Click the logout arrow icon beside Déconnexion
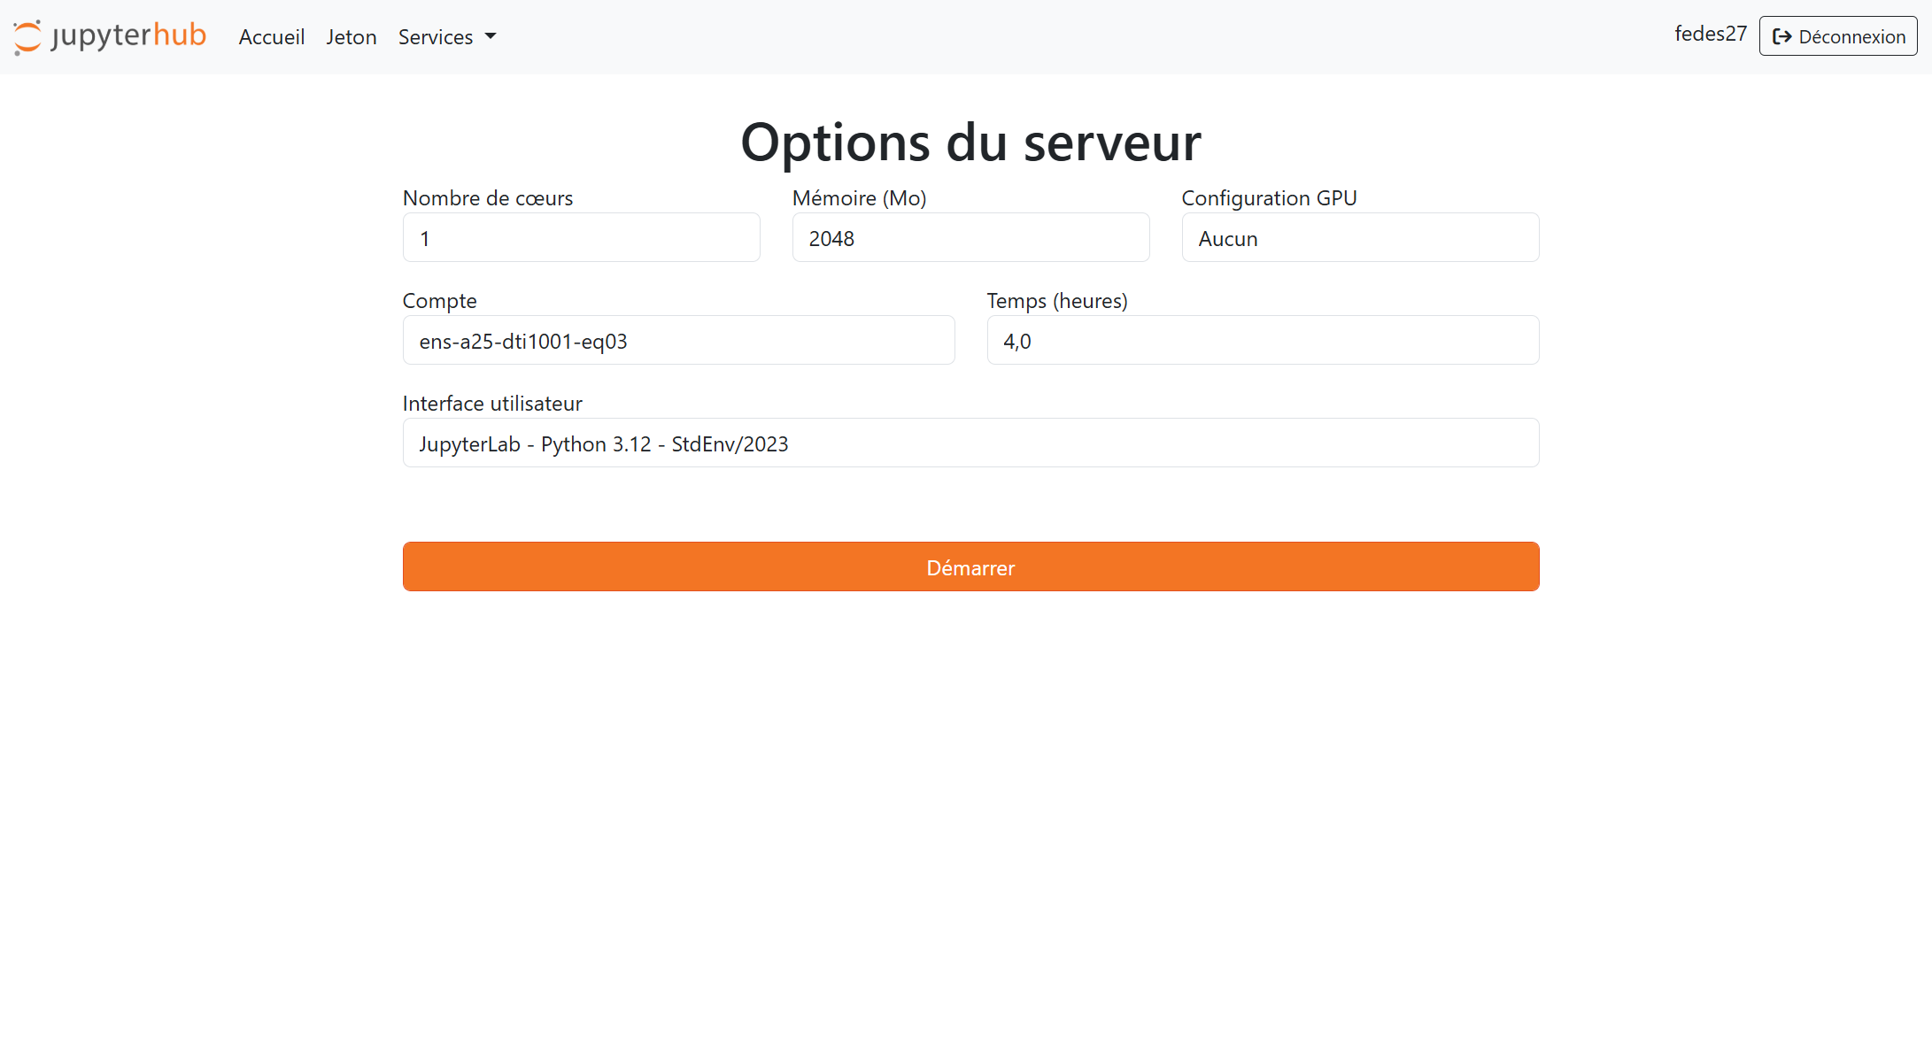Viewport: 1932px width, 1048px height. click(x=1782, y=36)
